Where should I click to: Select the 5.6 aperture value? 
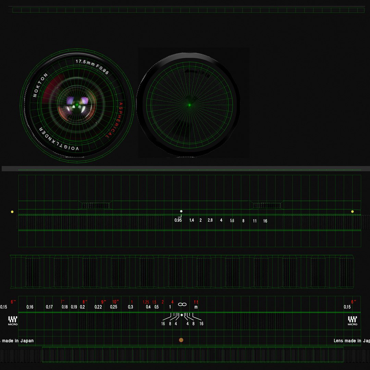pos(232,221)
